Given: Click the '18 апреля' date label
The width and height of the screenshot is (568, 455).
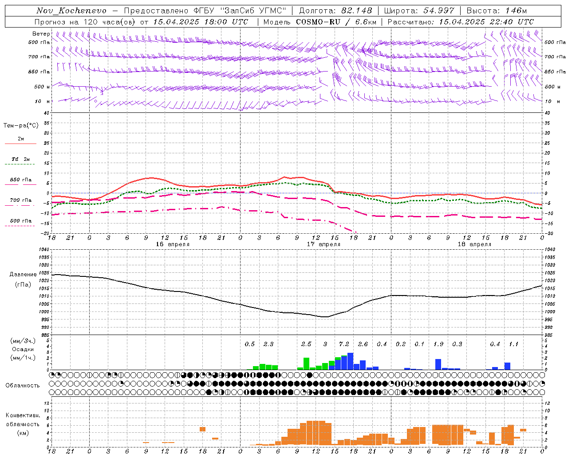Looking at the screenshot, I should click(x=474, y=244).
